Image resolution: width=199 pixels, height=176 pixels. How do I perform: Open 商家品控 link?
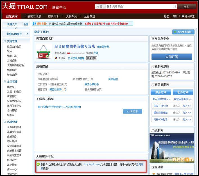[x=113, y=79]
